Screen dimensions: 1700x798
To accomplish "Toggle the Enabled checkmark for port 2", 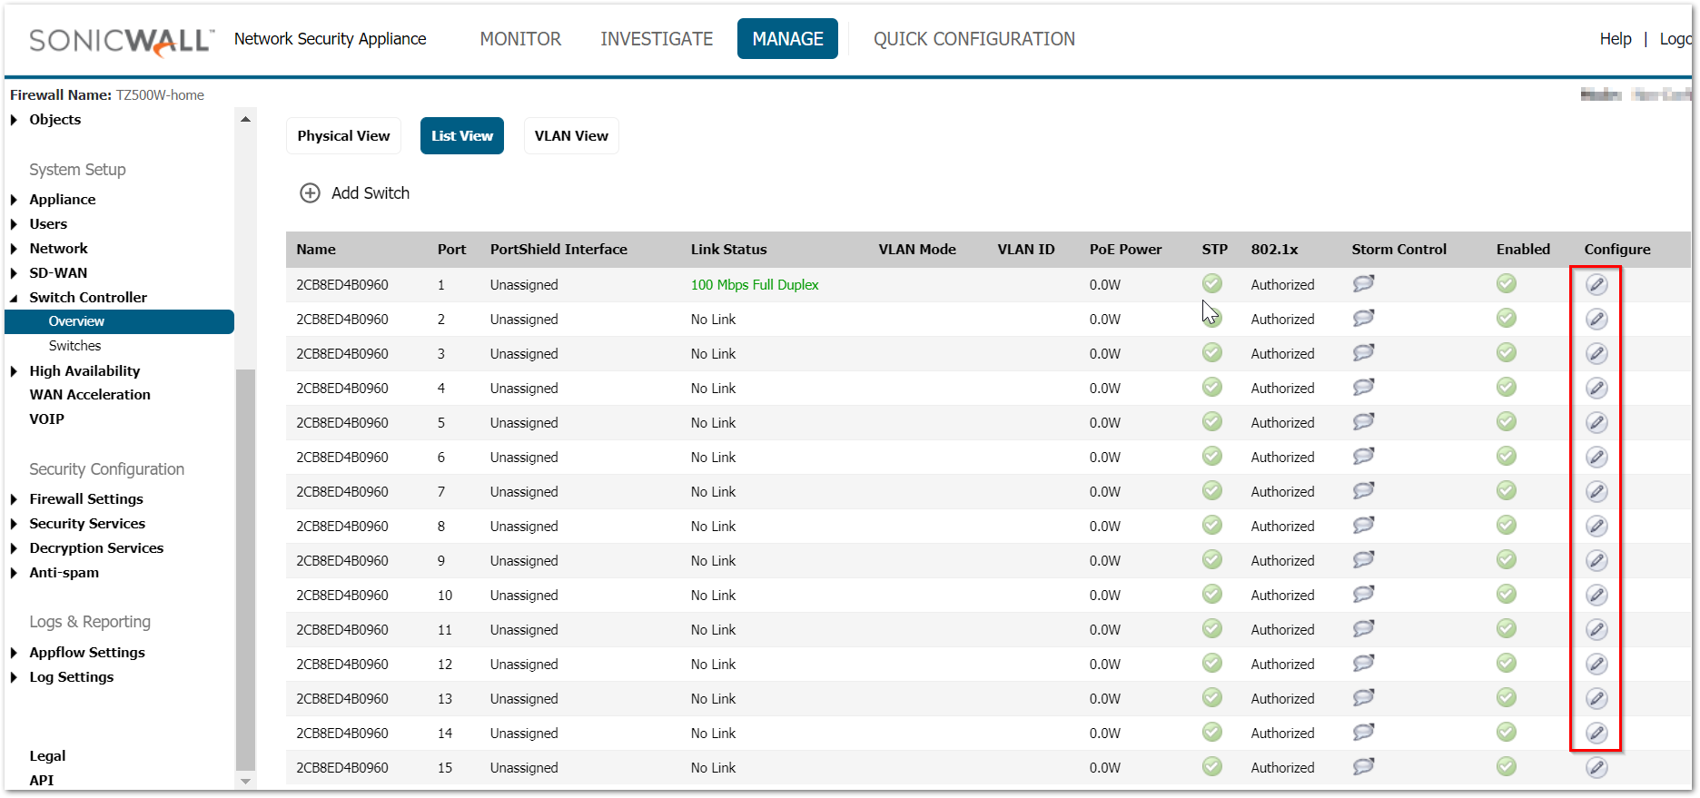I will [1507, 319].
